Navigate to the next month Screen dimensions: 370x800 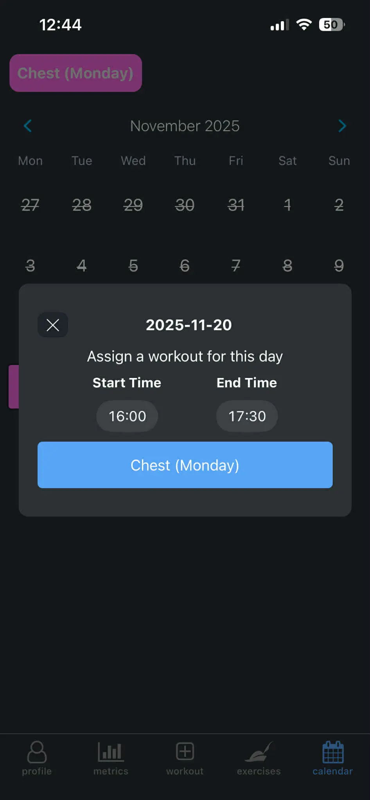coord(342,126)
